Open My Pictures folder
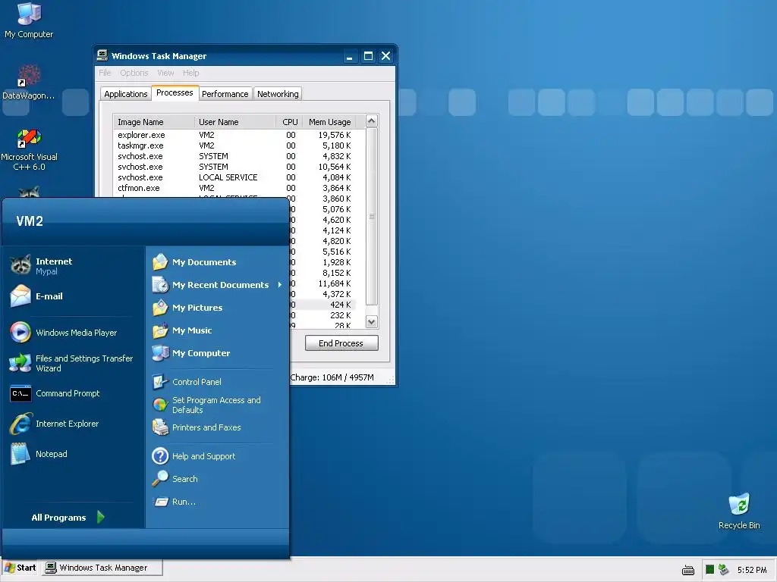This screenshot has height=582, width=777. 187,308
